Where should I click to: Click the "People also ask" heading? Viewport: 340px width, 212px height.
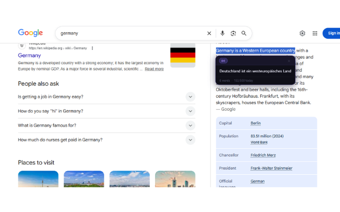pos(38,84)
